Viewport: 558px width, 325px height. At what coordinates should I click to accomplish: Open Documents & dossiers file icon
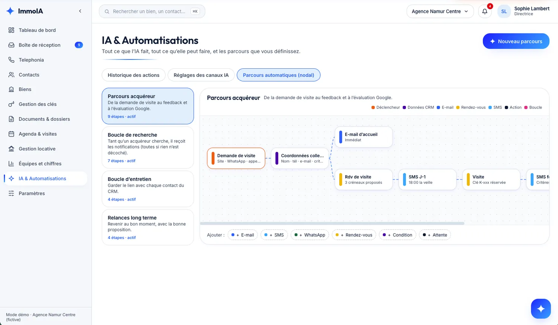point(11,119)
